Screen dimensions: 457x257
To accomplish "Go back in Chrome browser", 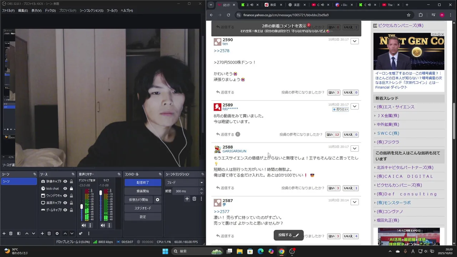I will point(211,15).
